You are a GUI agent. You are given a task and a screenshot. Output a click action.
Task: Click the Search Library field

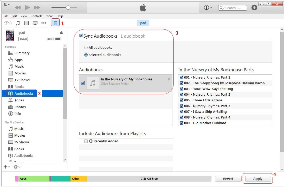[233, 8]
